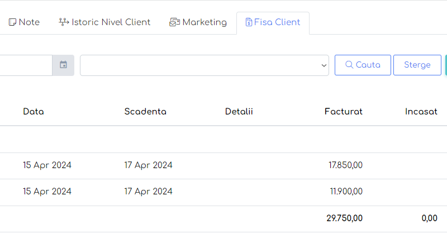Select the 11.900,00 invoiced amount cell

pyautogui.click(x=346, y=192)
